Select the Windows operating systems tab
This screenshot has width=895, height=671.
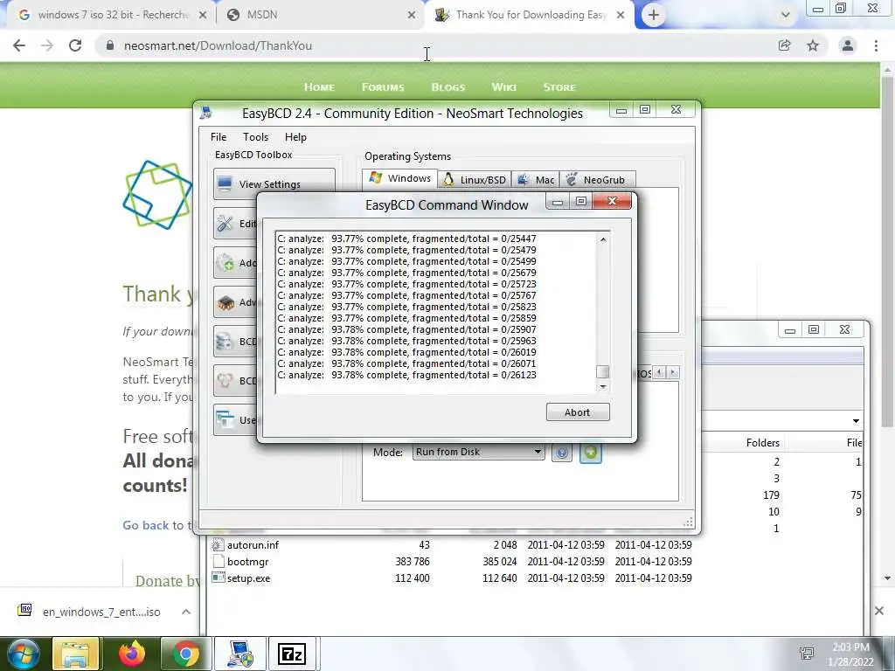[399, 178]
